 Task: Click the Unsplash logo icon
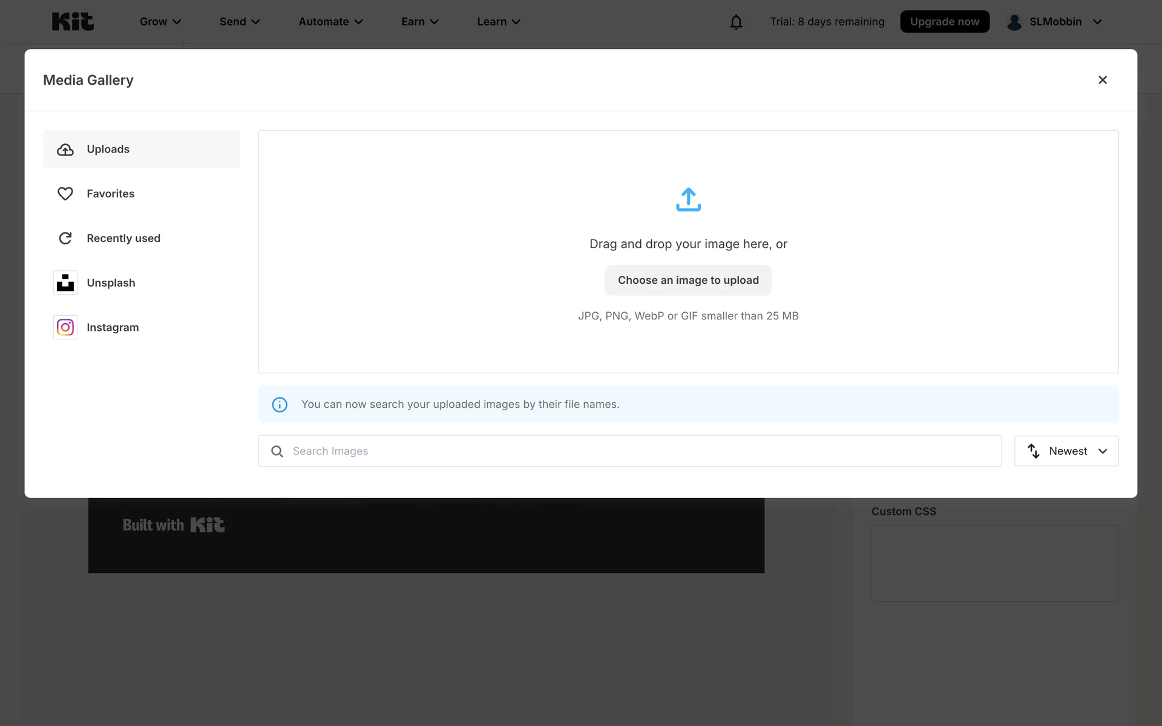pos(65,283)
